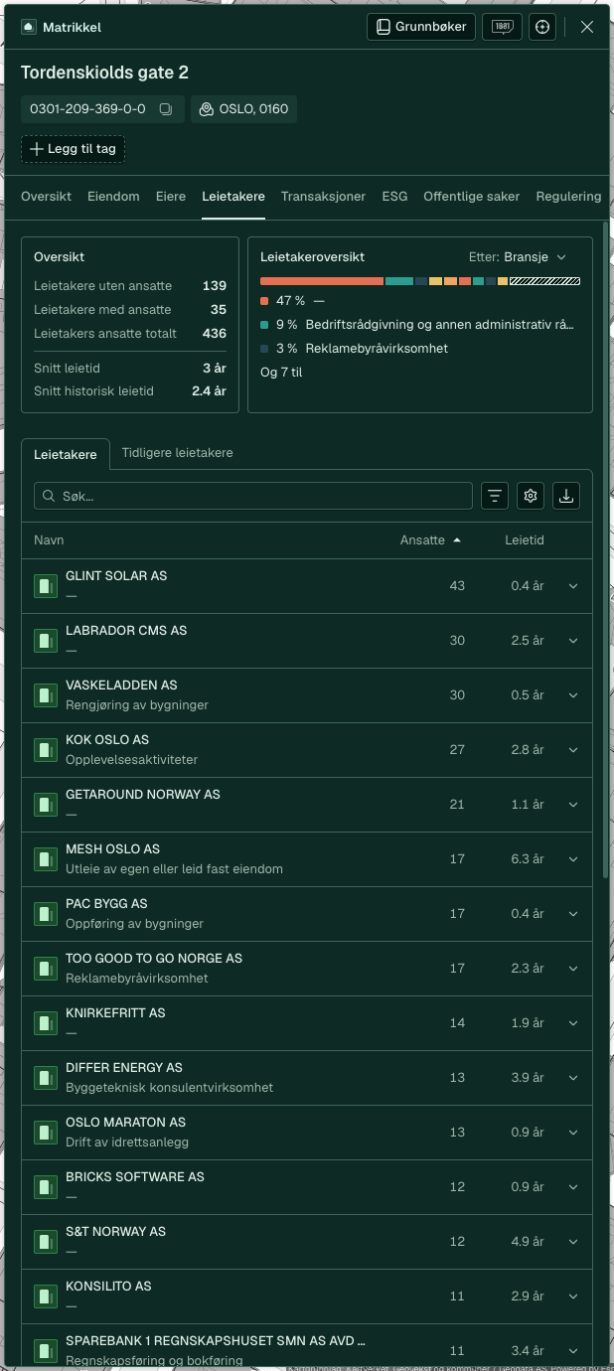Expand the DIFFER ENERGY AS row
Screen dimensions: 614x1371
573,1078
